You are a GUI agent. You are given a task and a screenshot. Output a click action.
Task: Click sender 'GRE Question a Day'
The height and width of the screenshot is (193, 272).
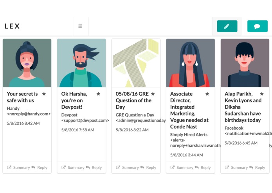135,115
